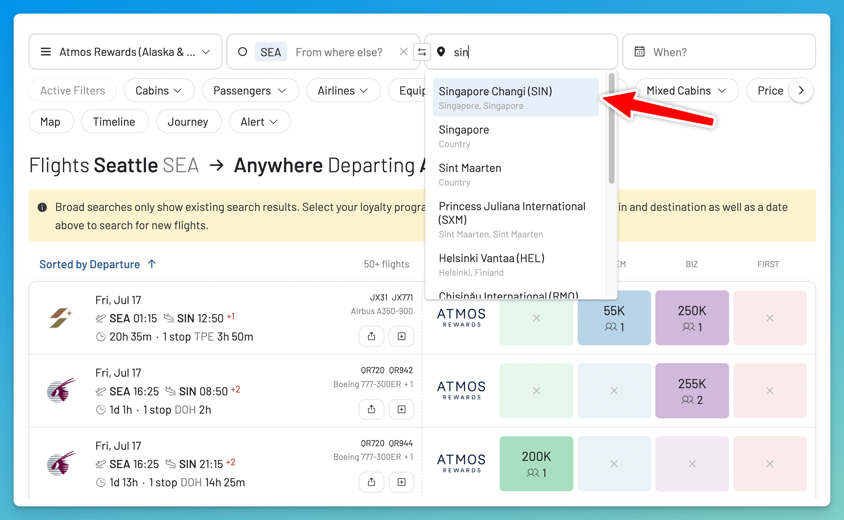Click unavailable first cell on QR942 row
844x520 pixels.
pyautogui.click(x=770, y=391)
